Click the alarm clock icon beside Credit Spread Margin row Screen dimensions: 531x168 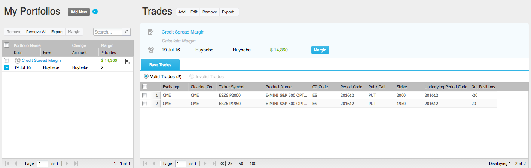(x=17, y=60)
